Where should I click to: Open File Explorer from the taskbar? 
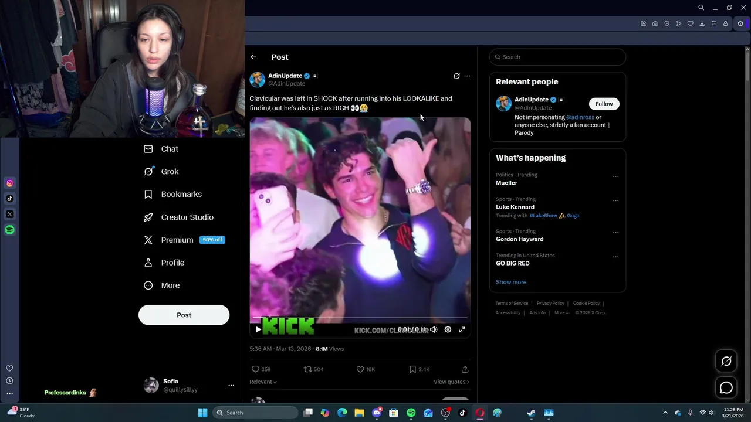[359, 413]
